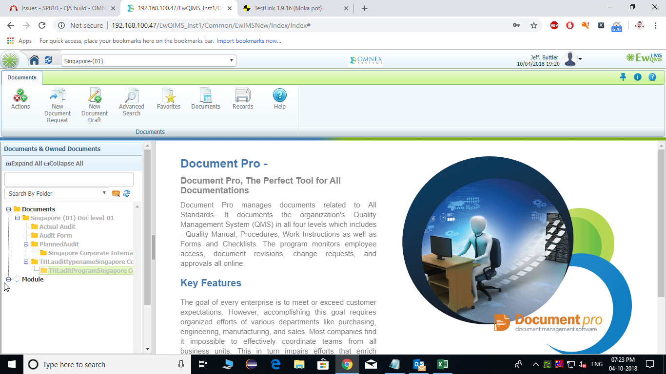The width and height of the screenshot is (666, 374).
Task: Select the PlannedAudit folder
Action: click(59, 244)
